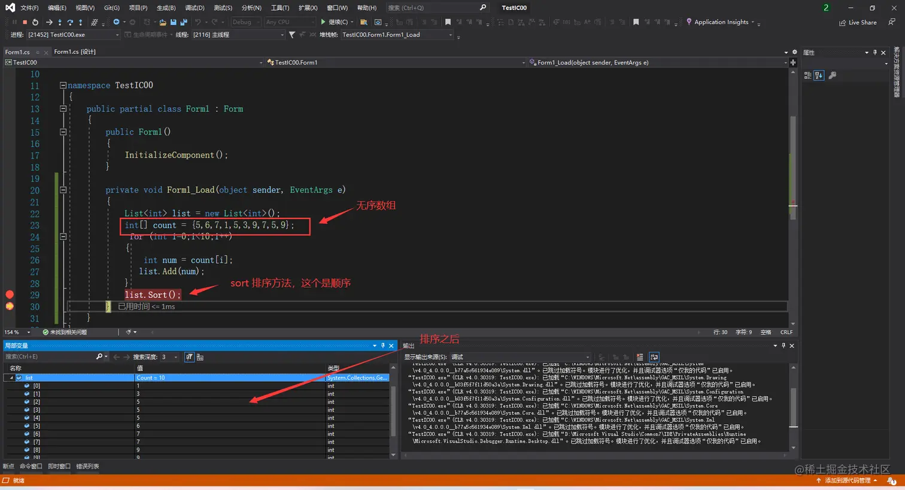
Task: Click the Properties panel alphabetical sort icon
Action: pyautogui.click(x=819, y=75)
